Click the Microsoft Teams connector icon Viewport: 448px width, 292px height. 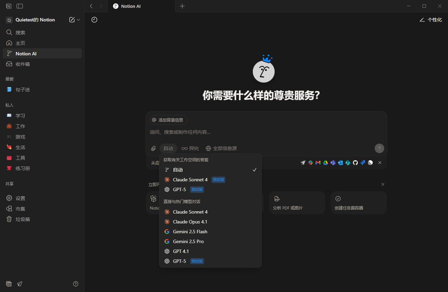[x=333, y=163]
